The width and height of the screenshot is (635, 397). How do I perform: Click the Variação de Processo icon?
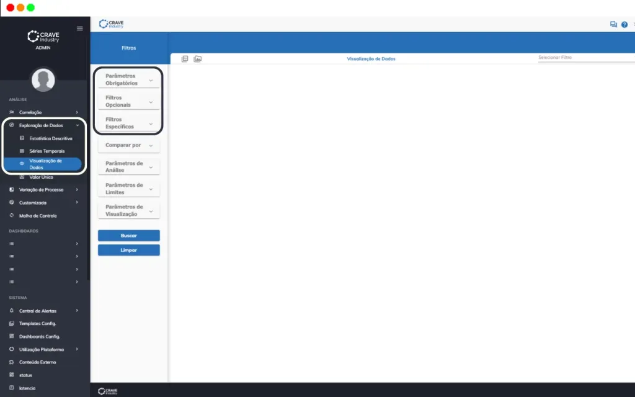point(11,190)
